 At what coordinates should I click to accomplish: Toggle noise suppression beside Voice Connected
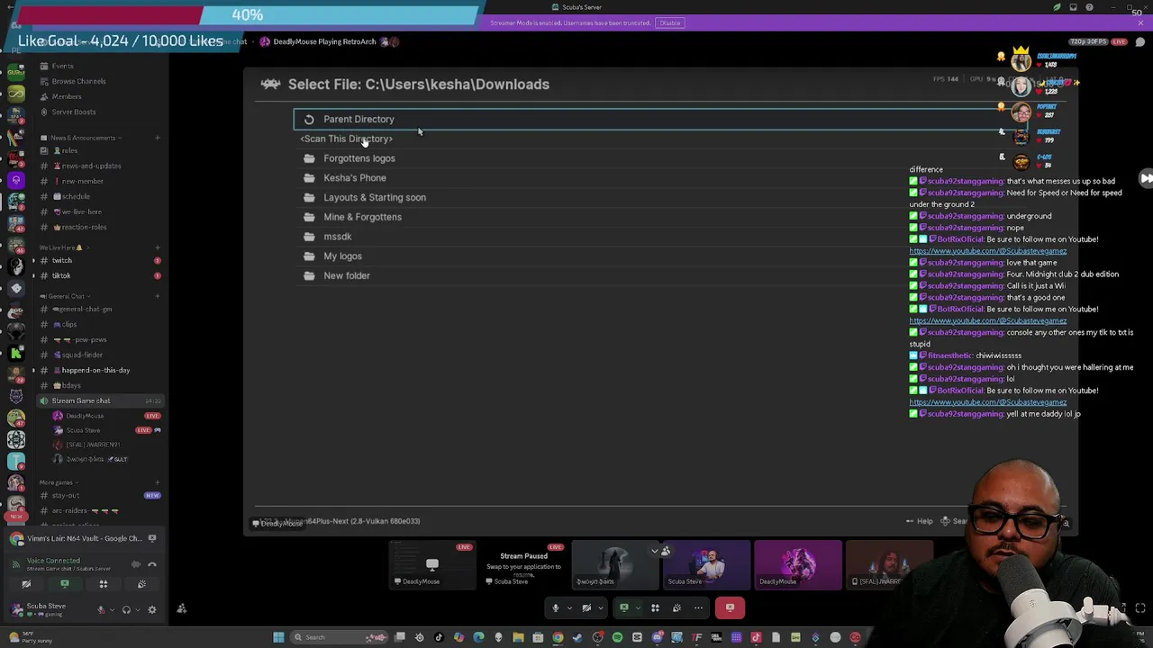click(x=136, y=564)
